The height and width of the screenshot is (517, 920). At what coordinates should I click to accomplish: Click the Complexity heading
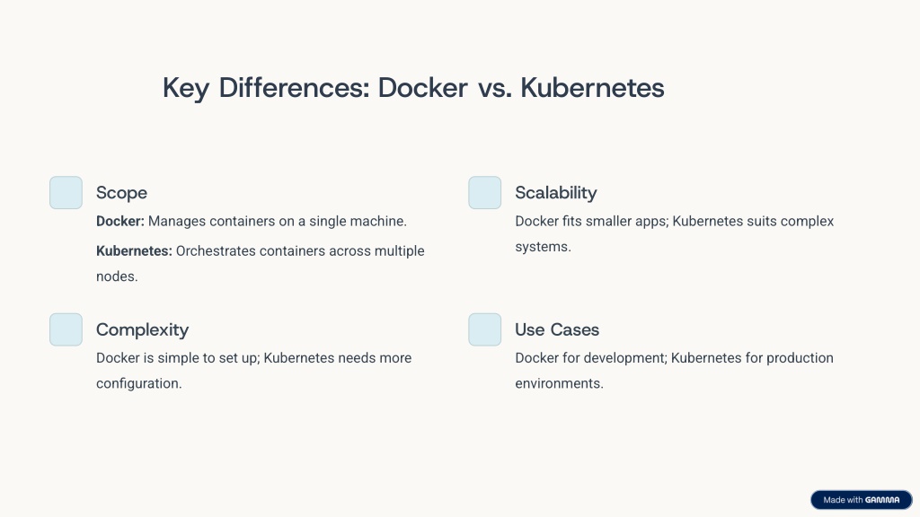click(x=143, y=329)
